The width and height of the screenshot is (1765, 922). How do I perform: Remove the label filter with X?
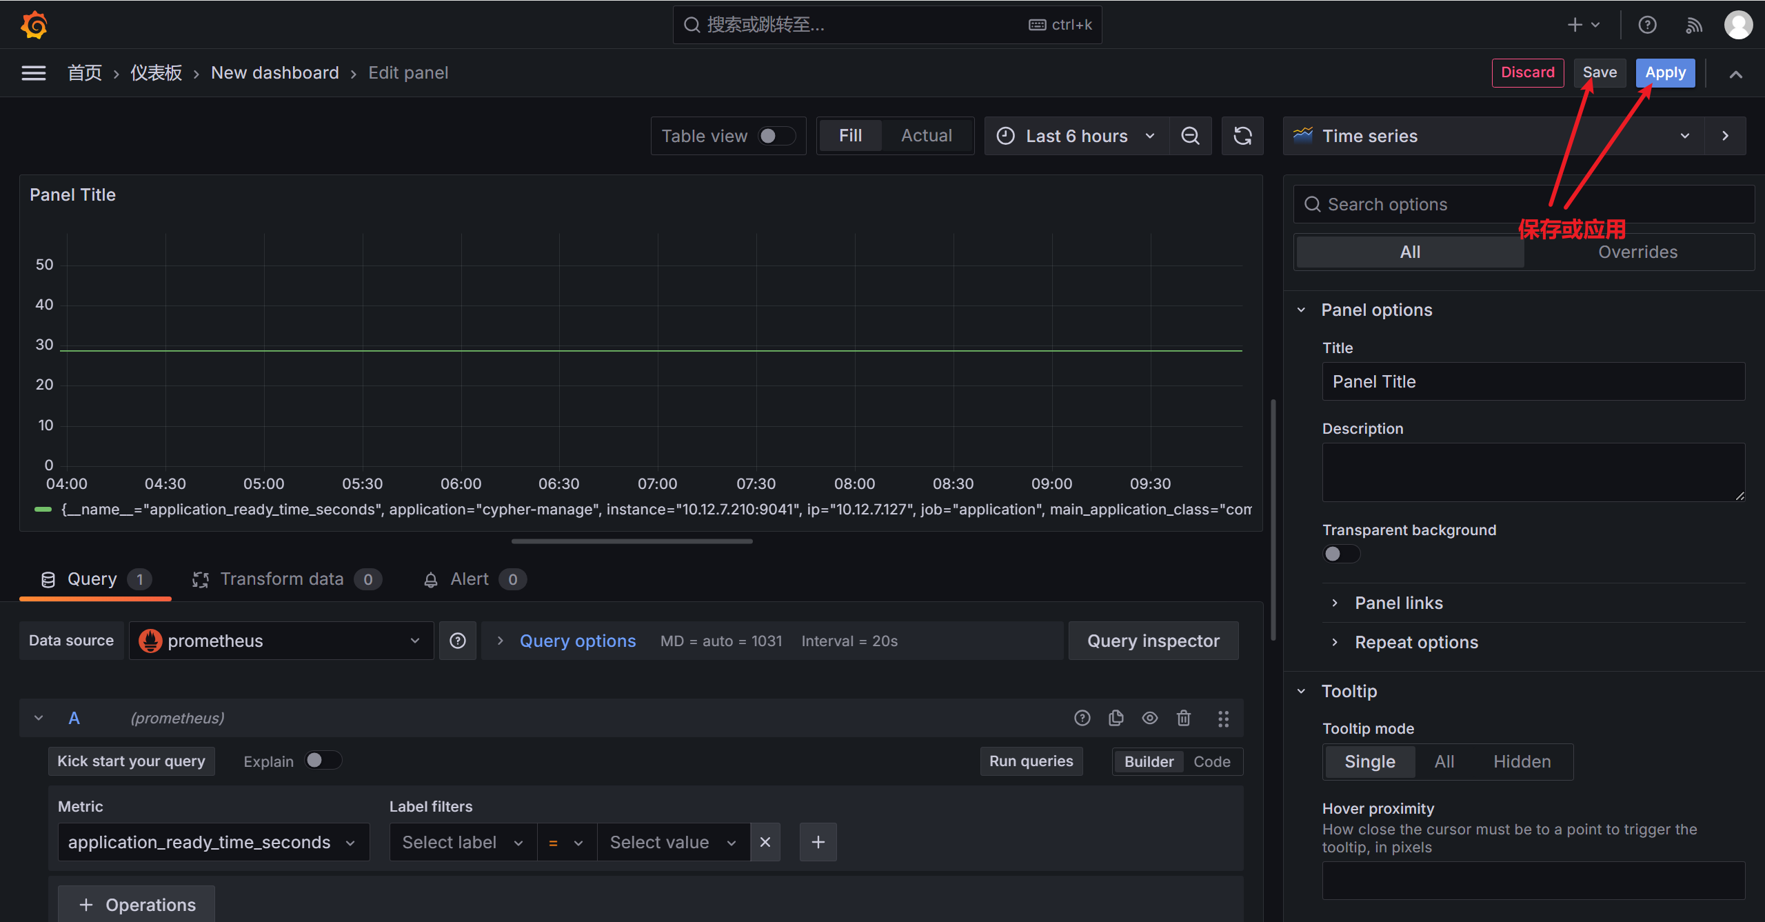click(765, 842)
